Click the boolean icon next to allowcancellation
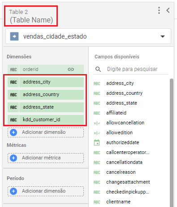The width and height of the screenshot is (177, 207). [97, 123]
